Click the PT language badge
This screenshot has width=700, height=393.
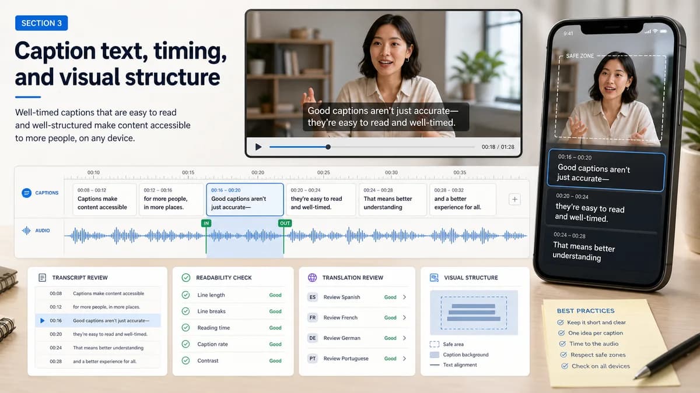tap(313, 359)
